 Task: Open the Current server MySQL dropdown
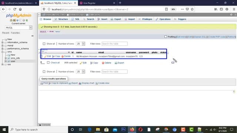[x=19, y=28]
